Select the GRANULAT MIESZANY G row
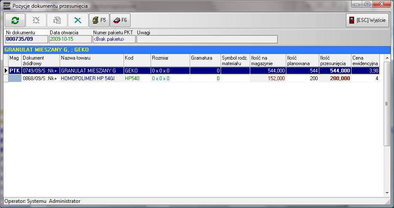Viewport: 394px width, 208px height. tap(91, 71)
